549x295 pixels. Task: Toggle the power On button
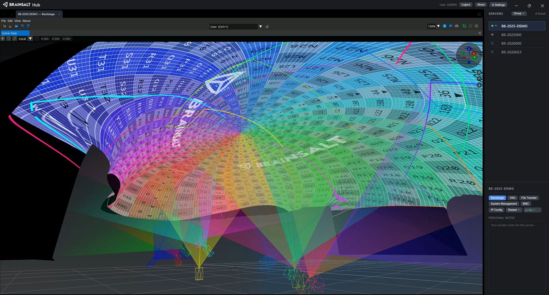[532, 210]
